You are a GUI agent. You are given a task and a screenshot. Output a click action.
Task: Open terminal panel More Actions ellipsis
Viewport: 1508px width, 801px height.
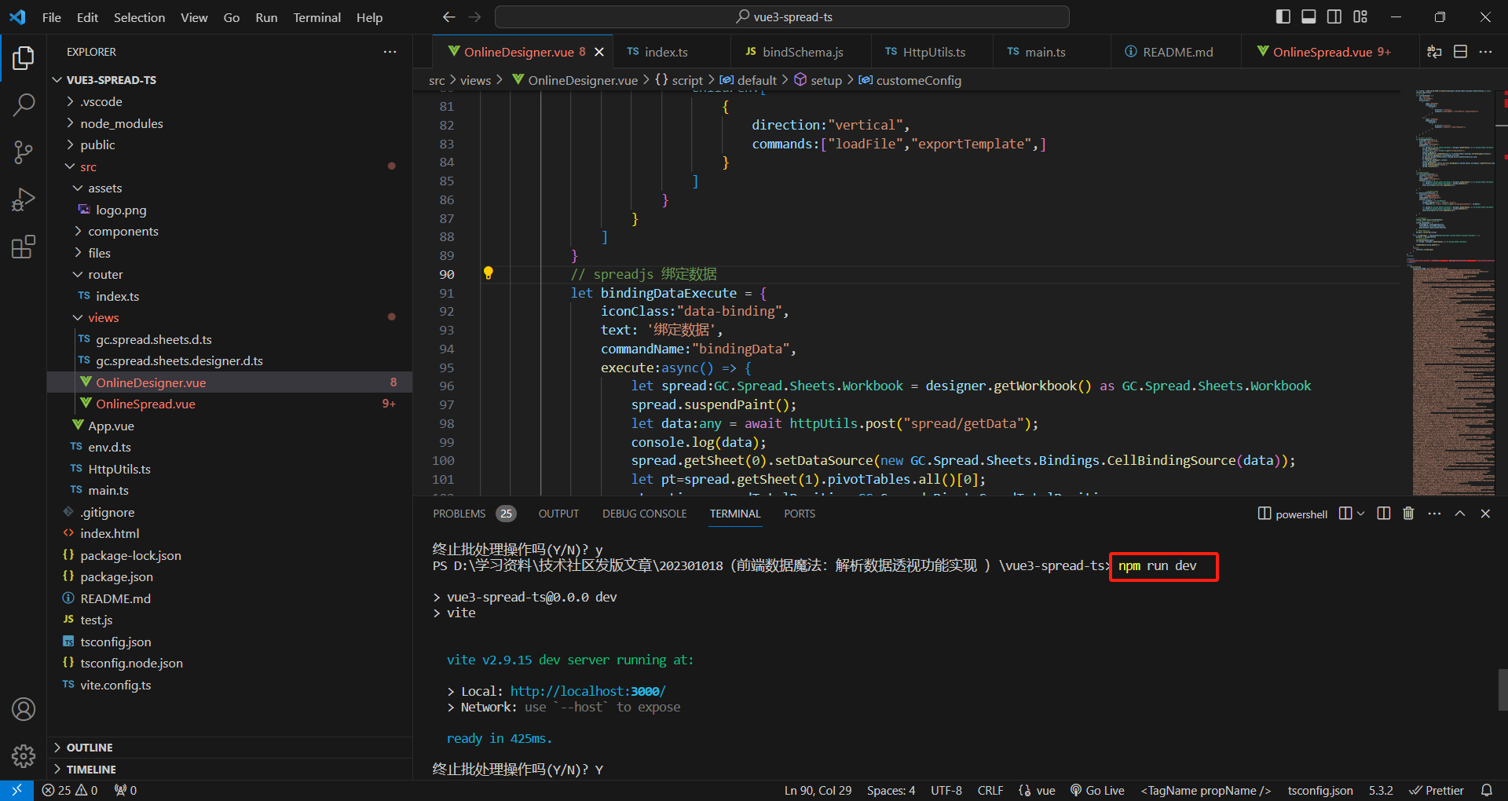pos(1434,514)
